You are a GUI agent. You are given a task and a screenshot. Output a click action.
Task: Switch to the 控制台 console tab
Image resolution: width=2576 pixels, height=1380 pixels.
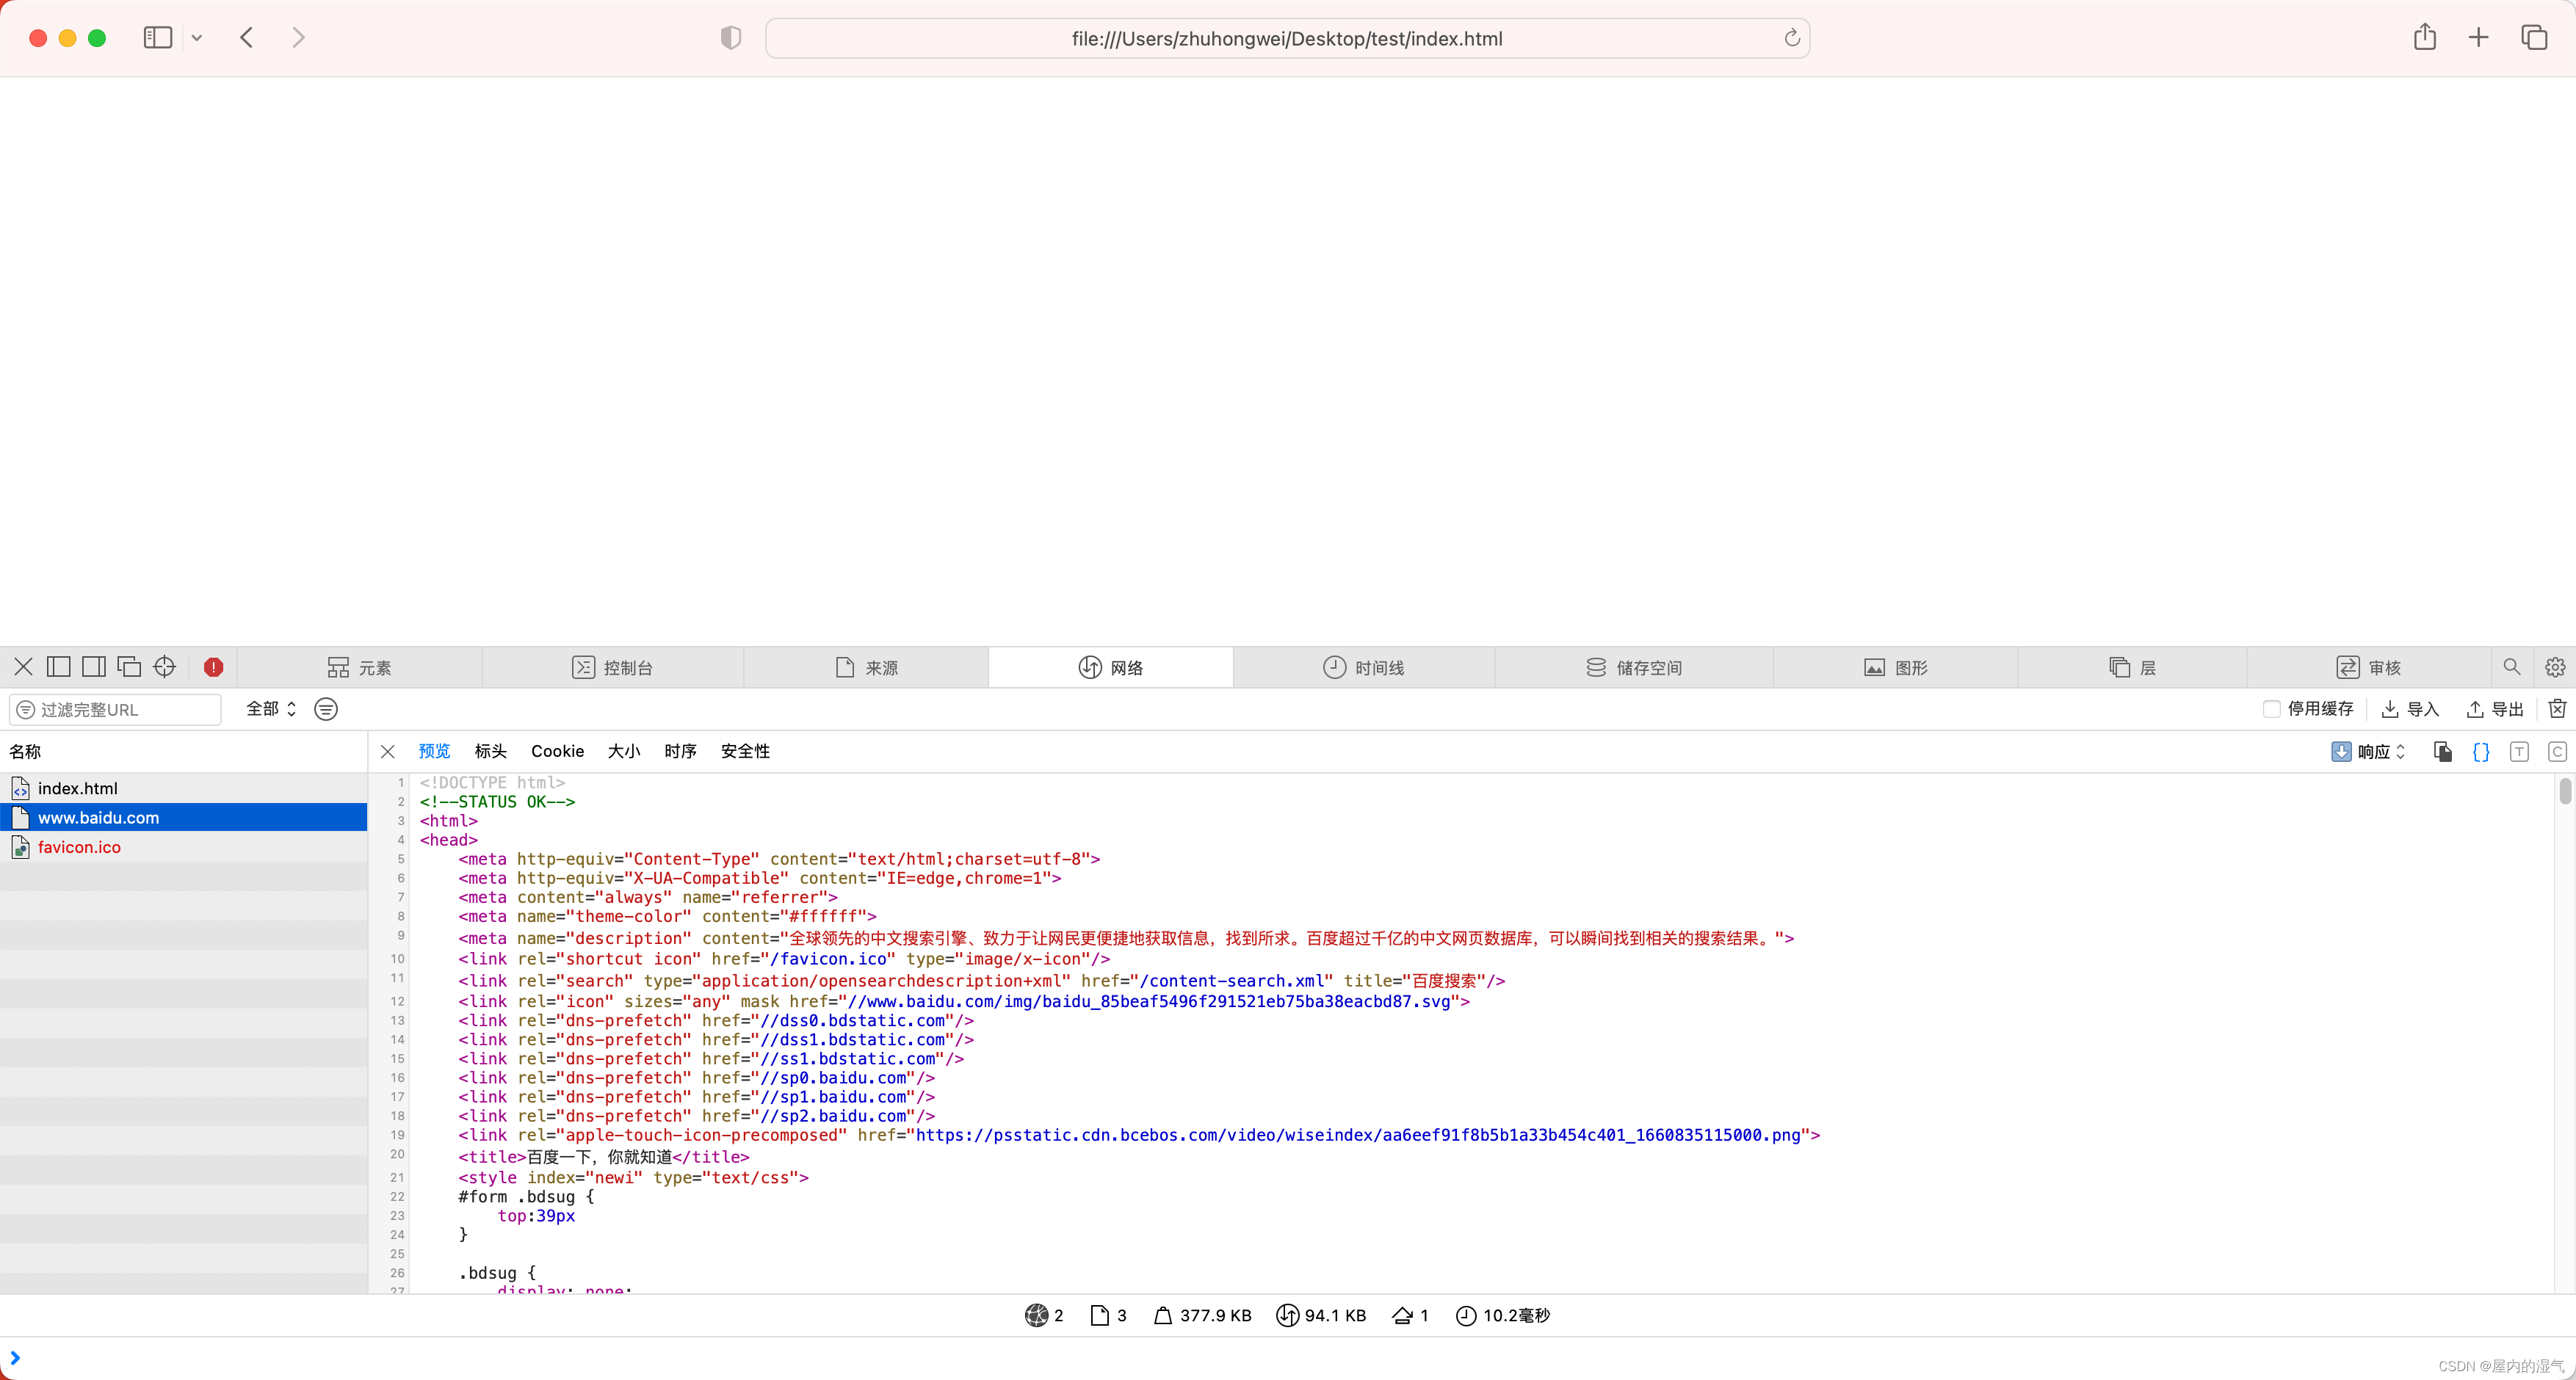(x=612, y=667)
